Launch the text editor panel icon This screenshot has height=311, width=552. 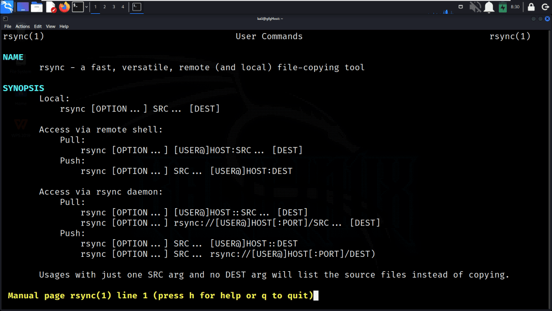[51, 7]
